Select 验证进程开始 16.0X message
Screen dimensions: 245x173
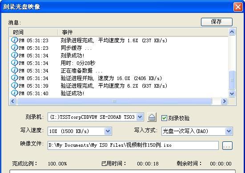point(112,78)
